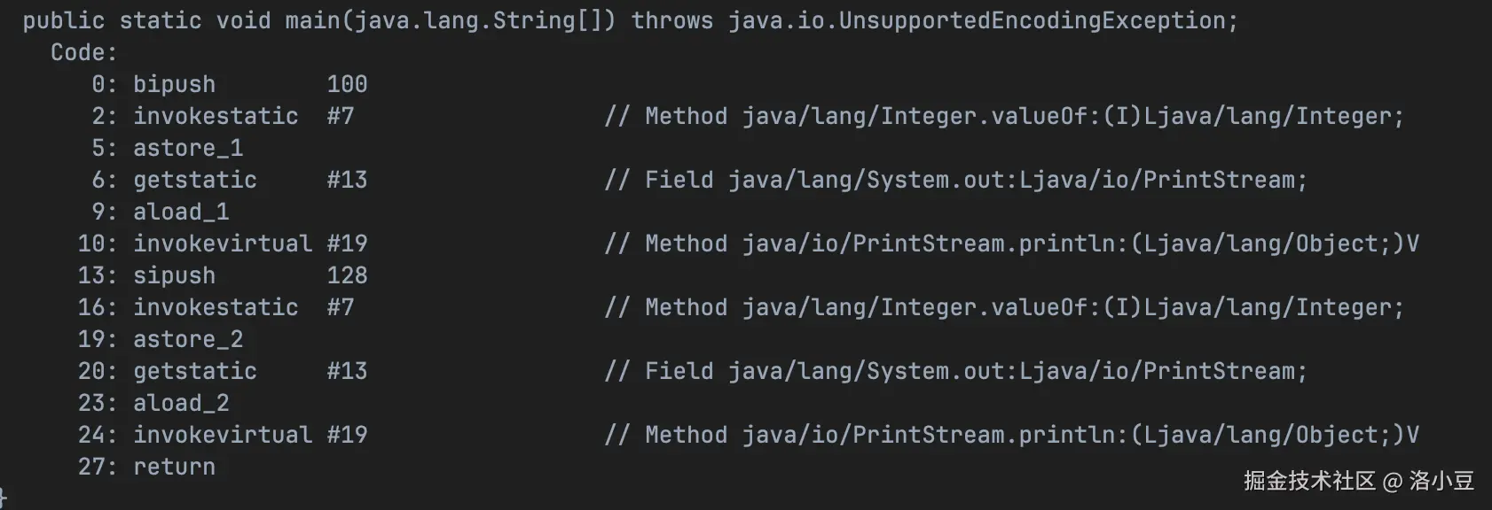
Task: Click getstatic at offset 20
Action: [195, 371]
